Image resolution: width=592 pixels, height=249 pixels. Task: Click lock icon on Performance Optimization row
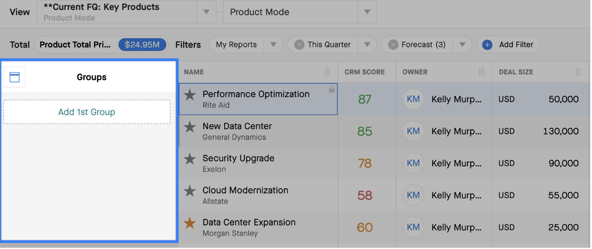332,89
